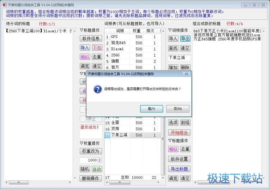Focus the 下单立减 input field
This screenshot has height=189, width=270.
(x=179, y=58)
